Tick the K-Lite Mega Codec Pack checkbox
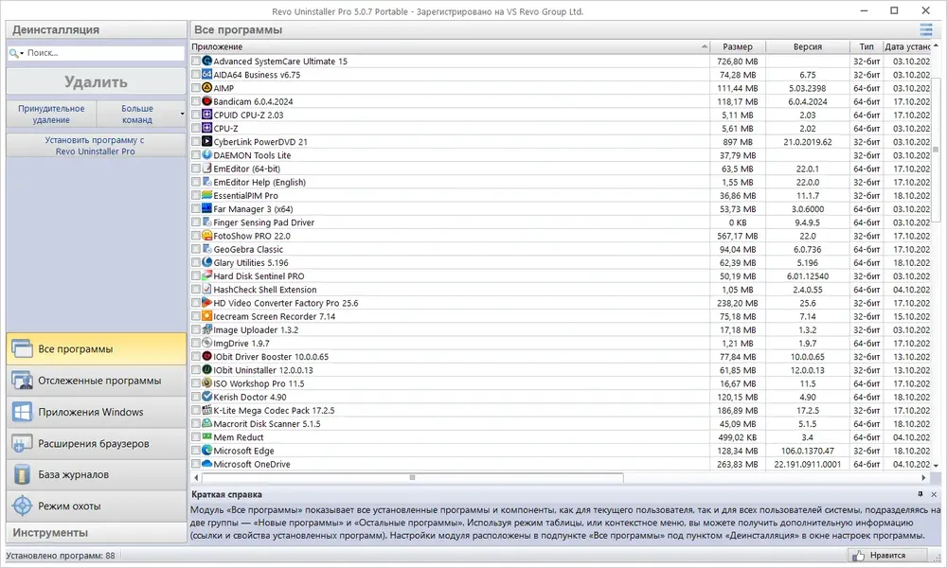 196,411
